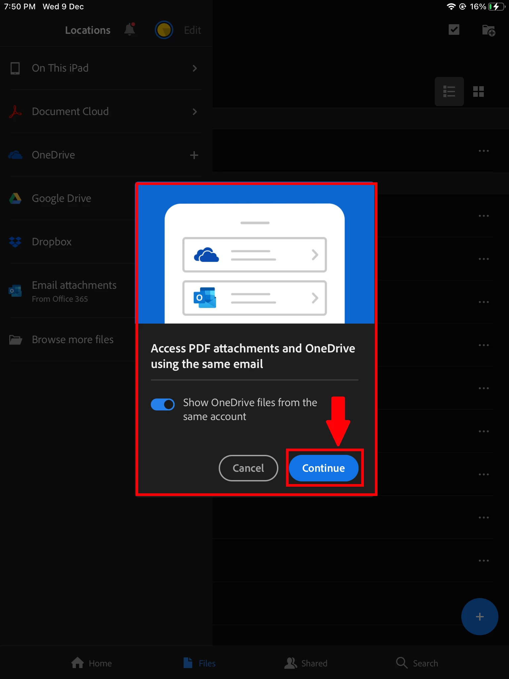Open On This iPad location
This screenshot has height=679, width=509.
[x=105, y=68]
